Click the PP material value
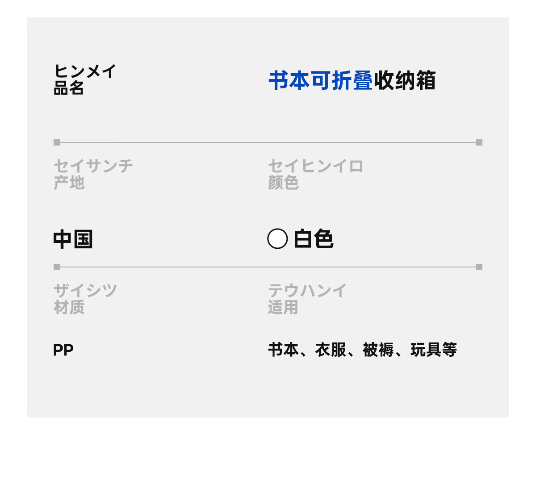 click(63, 350)
